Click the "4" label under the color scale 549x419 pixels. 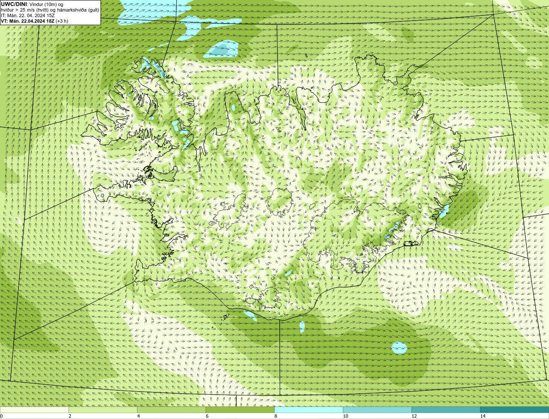(138, 416)
